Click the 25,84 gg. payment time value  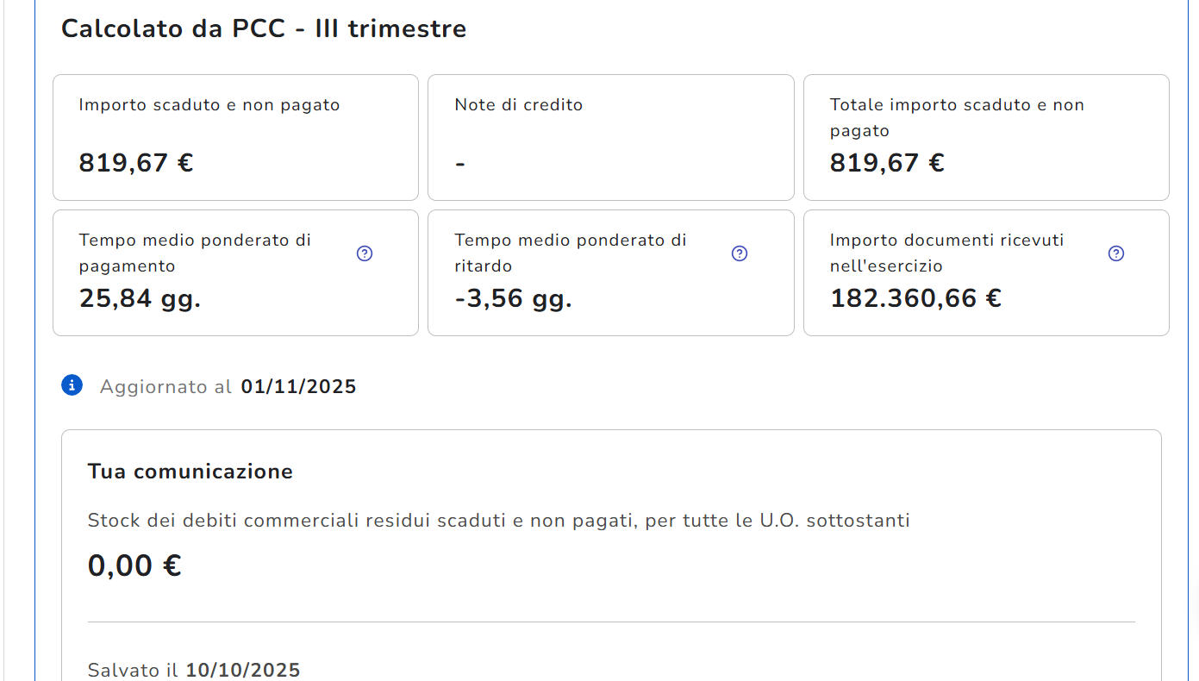click(x=140, y=298)
